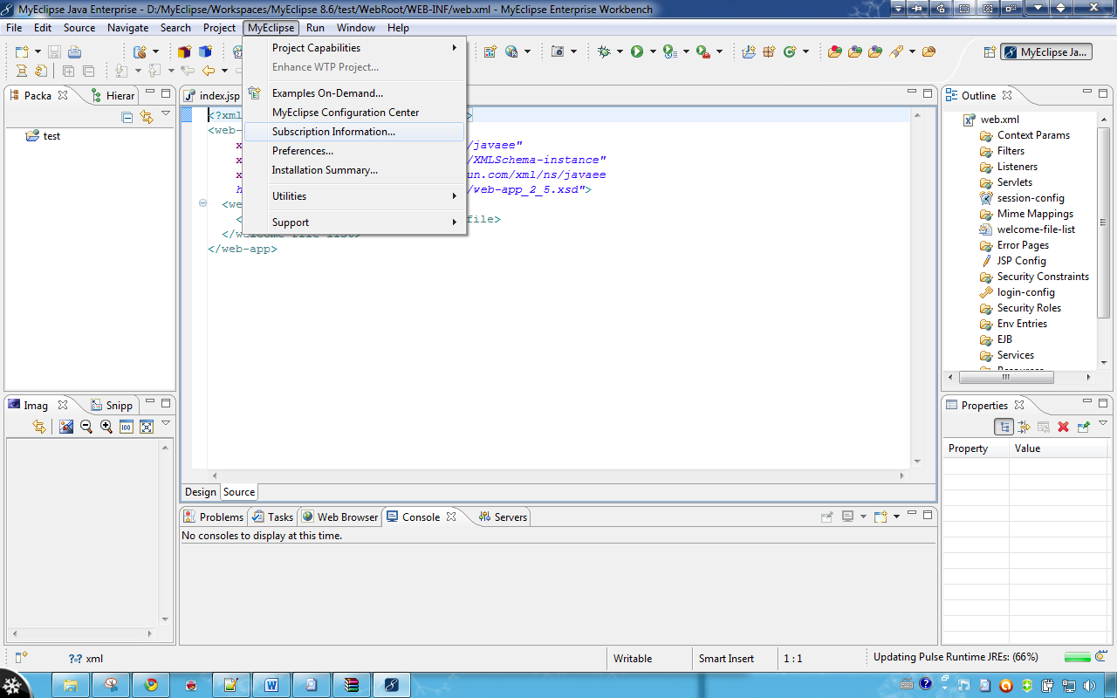The height and width of the screenshot is (698, 1117).
Task: Click the Save icon in the toolbar
Action: click(54, 51)
